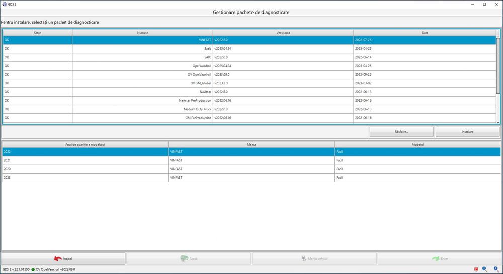The width and height of the screenshot is (503, 274).
Task: Click scrollbar down arrow of package list
Action: [498, 122]
